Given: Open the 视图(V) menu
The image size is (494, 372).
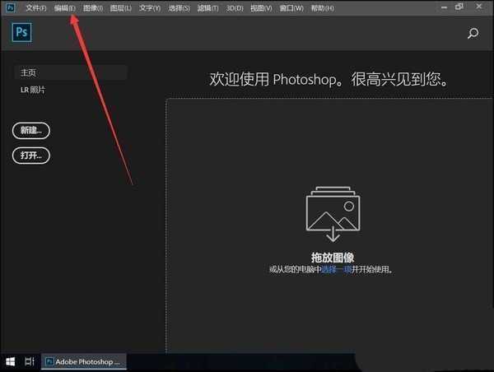Looking at the screenshot, I should (x=261, y=8).
